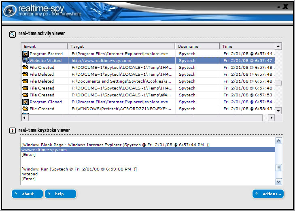Viewport: 295px width, 211px height.
Task: Click the realtime-spy detective logo icon
Action: pos(10,11)
